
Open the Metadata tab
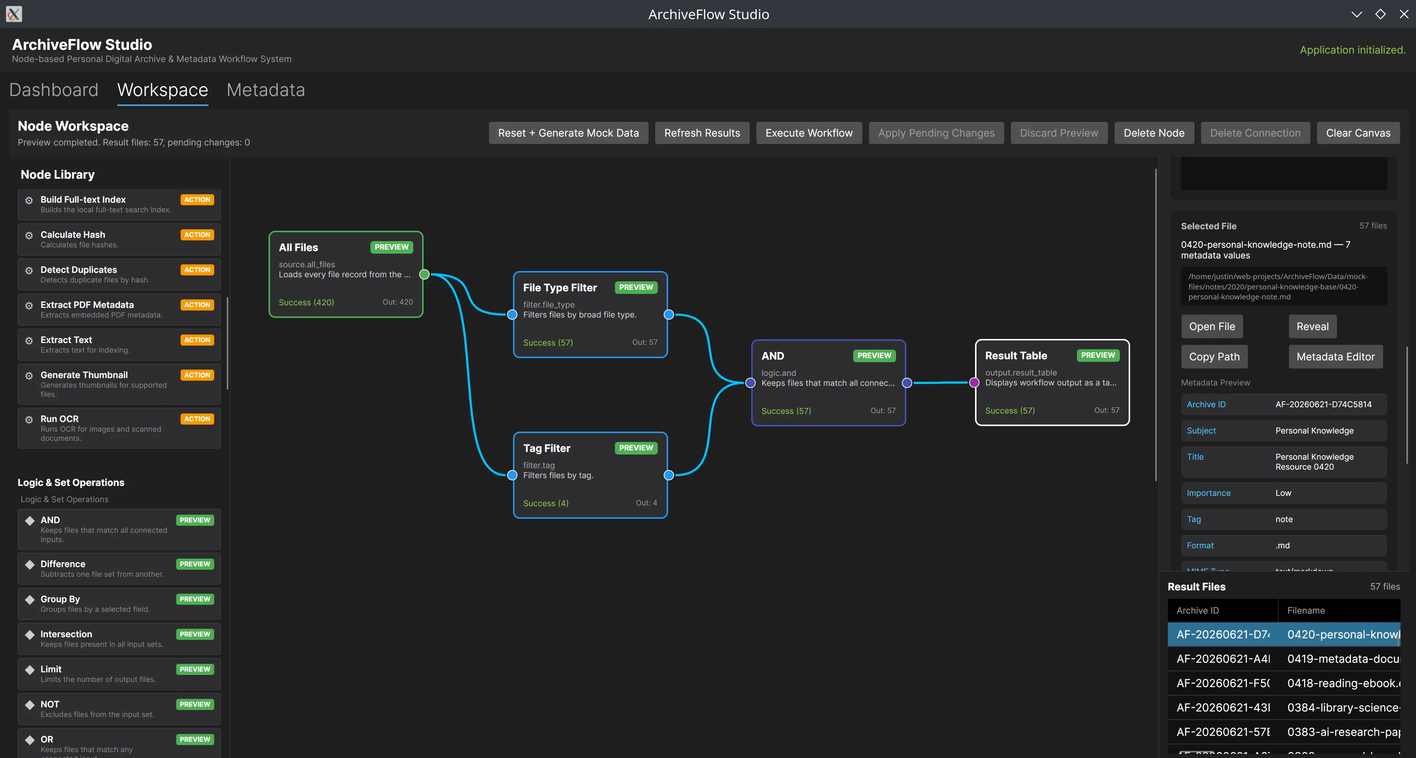coord(266,90)
